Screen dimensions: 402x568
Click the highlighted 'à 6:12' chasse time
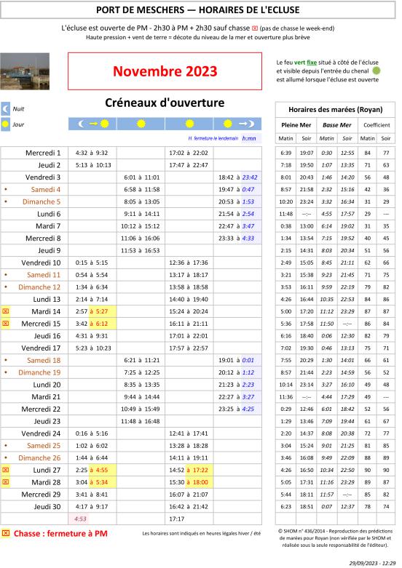click(99, 324)
